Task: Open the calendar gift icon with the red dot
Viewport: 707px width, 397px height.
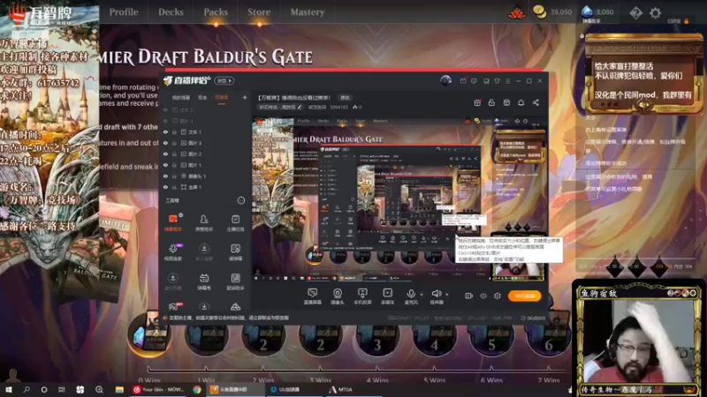Action: (x=477, y=102)
